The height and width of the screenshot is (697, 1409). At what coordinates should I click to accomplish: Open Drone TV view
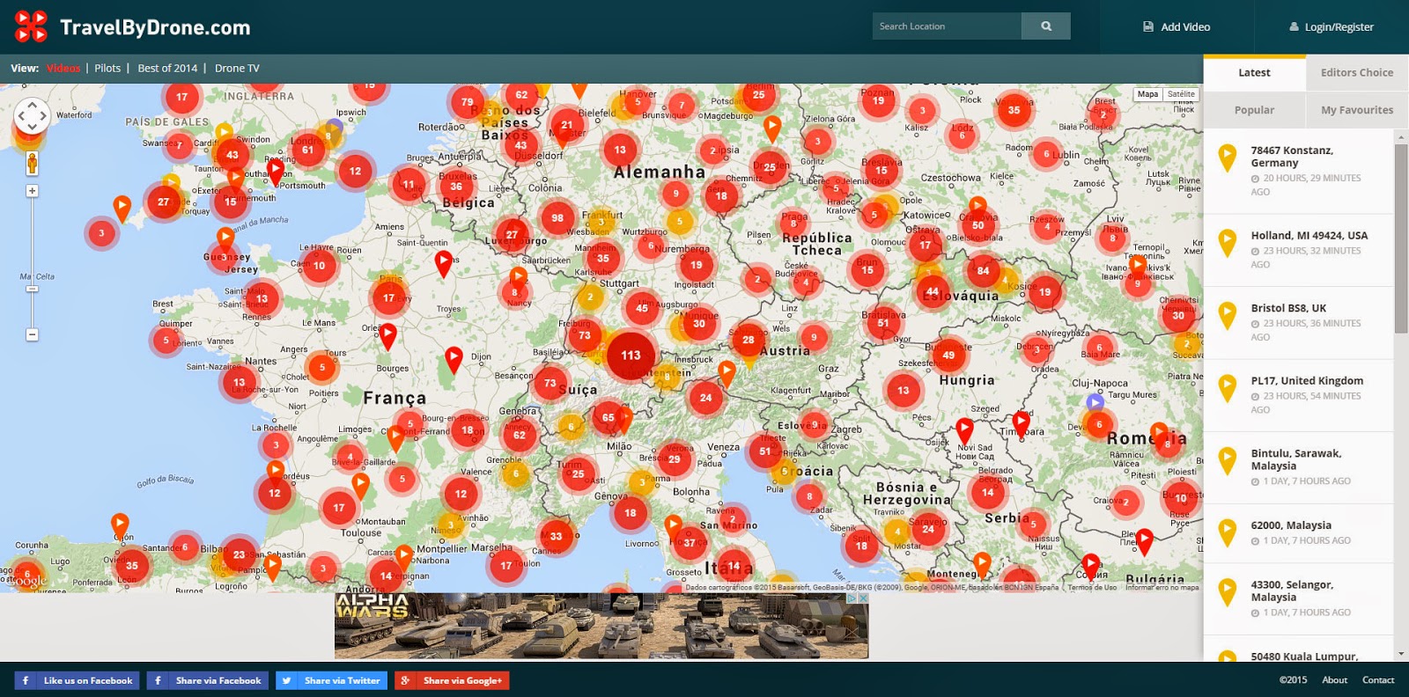tap(237, 68)
